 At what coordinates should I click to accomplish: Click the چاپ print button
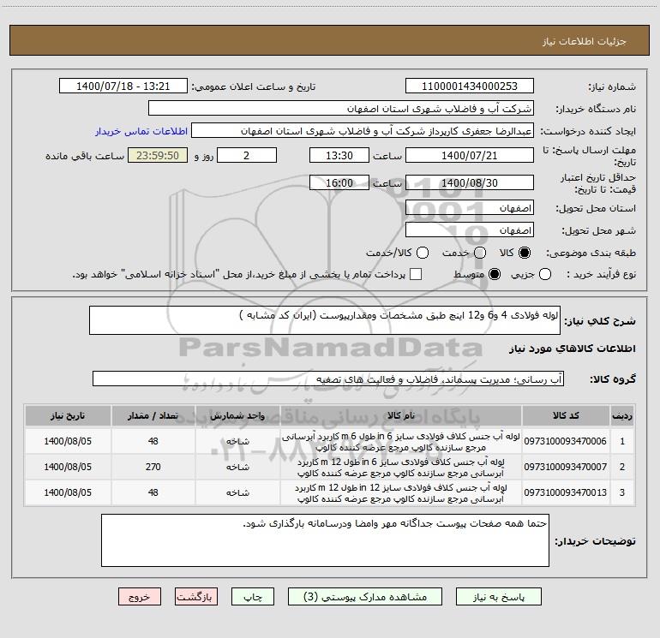(x=253, y=597)
